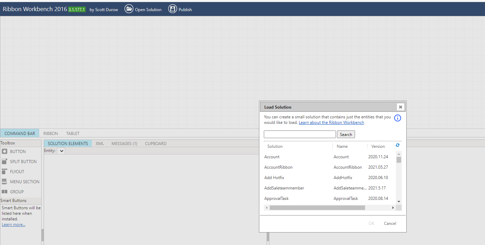The height and width of the screenshot is (245, 485).
Task: Switch to the Command Bar tab
Action: [x=20, y=133]
